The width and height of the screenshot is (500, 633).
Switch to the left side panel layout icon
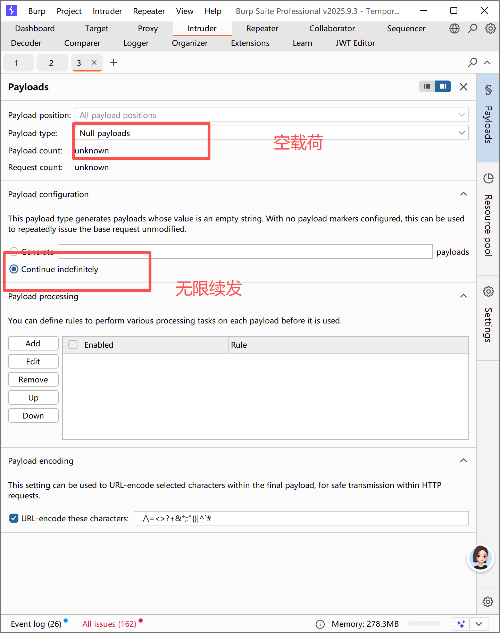(x=427, y=86)
